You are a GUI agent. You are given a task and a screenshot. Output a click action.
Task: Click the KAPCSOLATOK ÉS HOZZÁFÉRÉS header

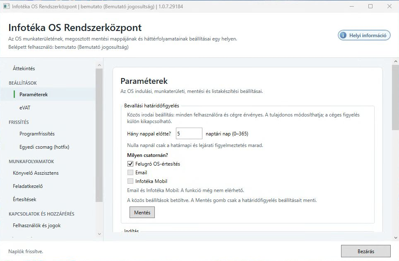pyautogui.click(x=41, y=214)
